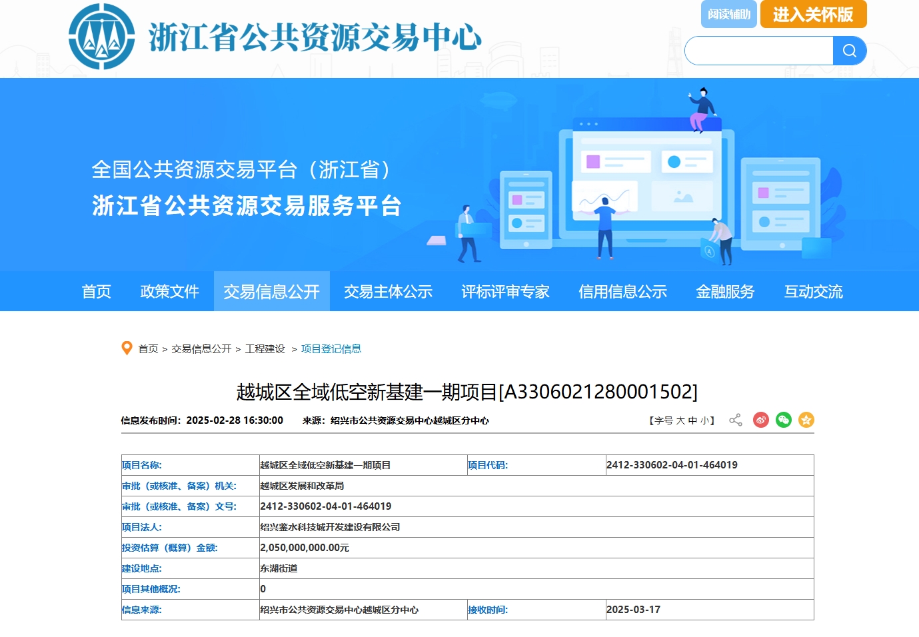Set font size to 中 (medium)
This screenshot has height=637, width=919.
tap(692, 420)
